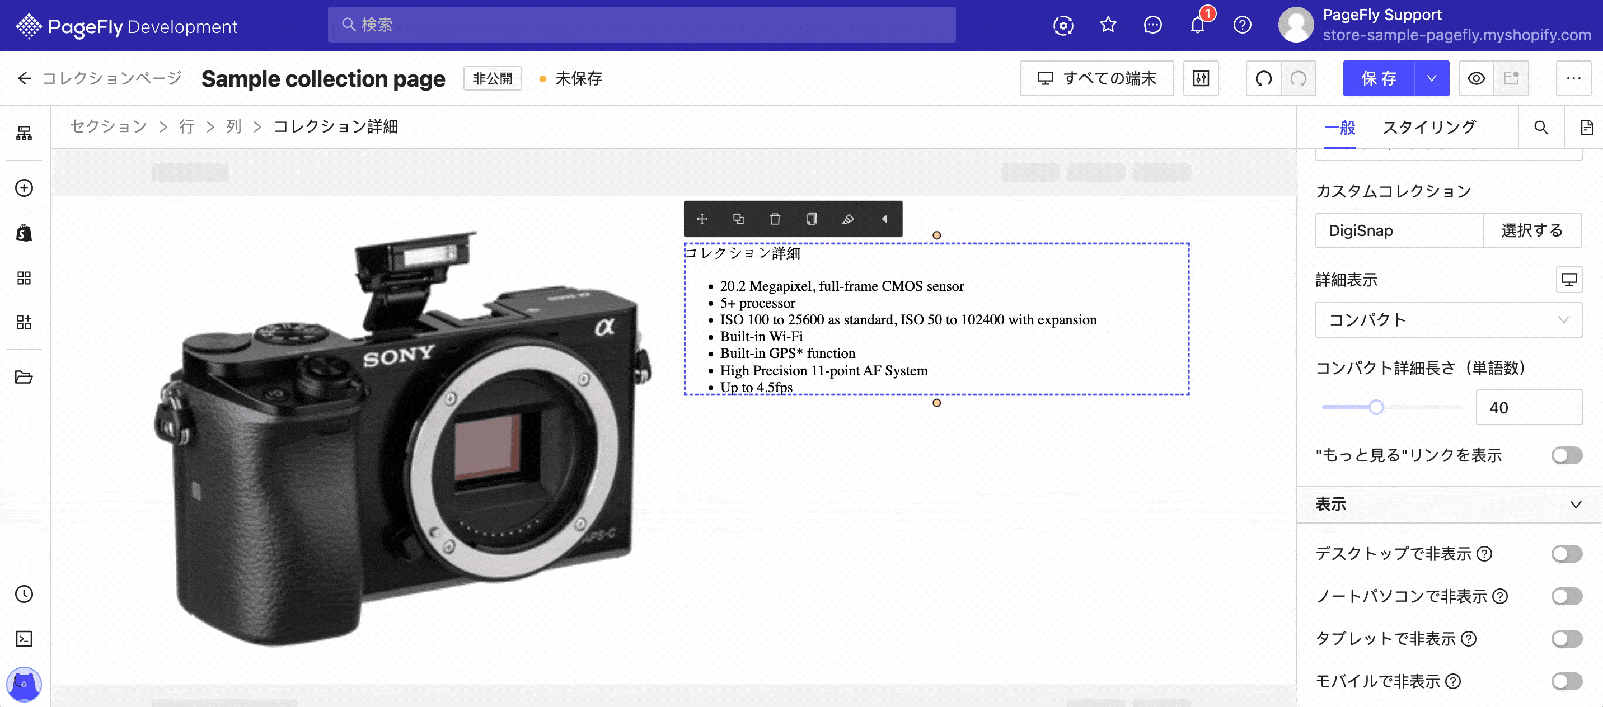Open live chat bubble icon
The width and height of the screenshot is (1603, 707).
point(1152,25)
